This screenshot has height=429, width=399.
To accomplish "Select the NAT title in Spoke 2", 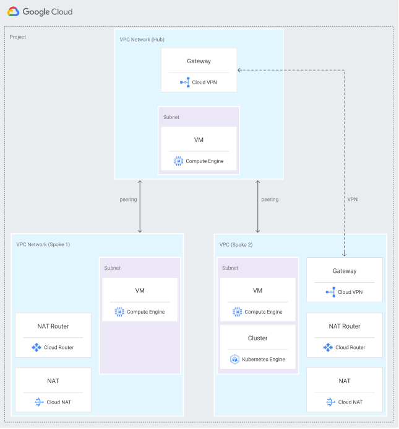I will 345,381.
